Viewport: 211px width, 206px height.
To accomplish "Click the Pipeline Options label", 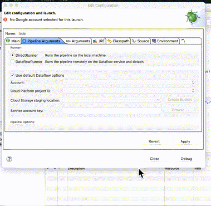I will [23, 122].
